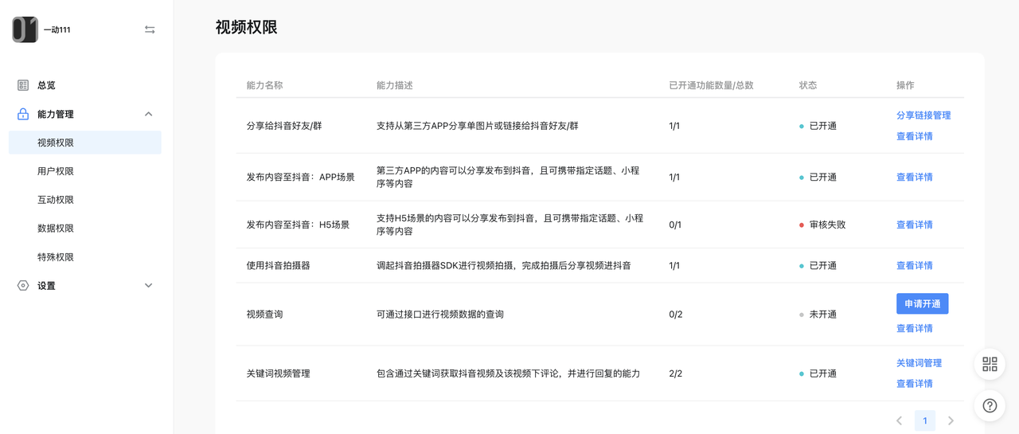The height and width of the screenshot is (434, 1019).
Task: Open 特殊权限 in sidebar
Action: pyautogui.click(x=56, y=257)
